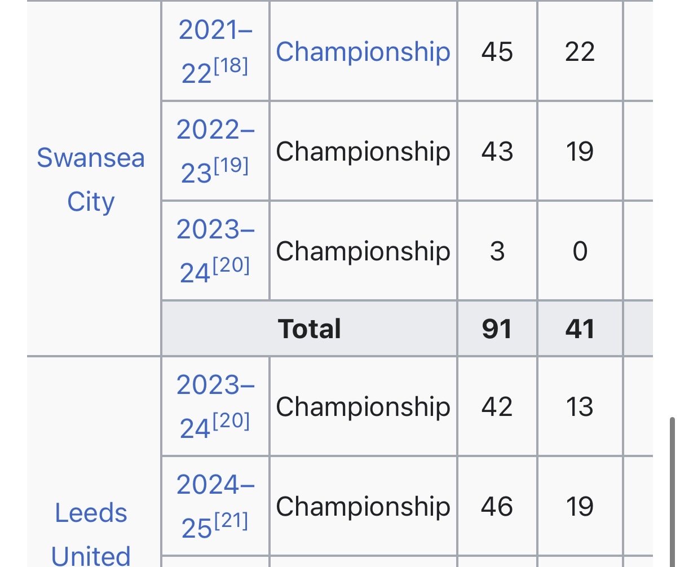Open the 2022–23 season link
The width and height of the screenshot is (680, 567).
tap(215, 130)
